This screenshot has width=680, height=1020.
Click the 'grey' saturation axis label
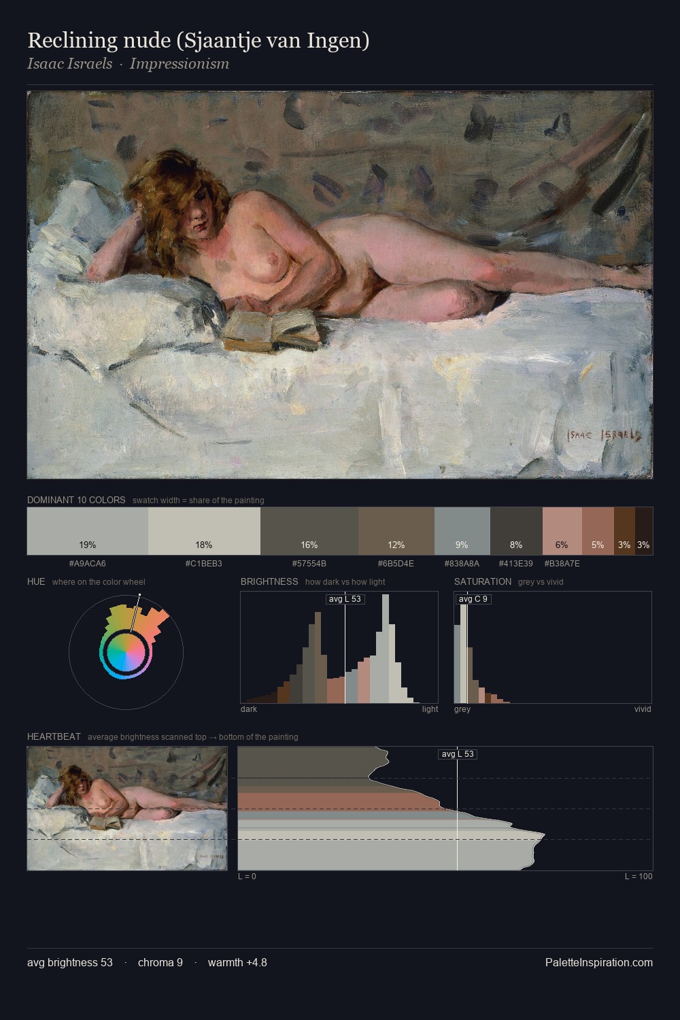pos(462,709)
